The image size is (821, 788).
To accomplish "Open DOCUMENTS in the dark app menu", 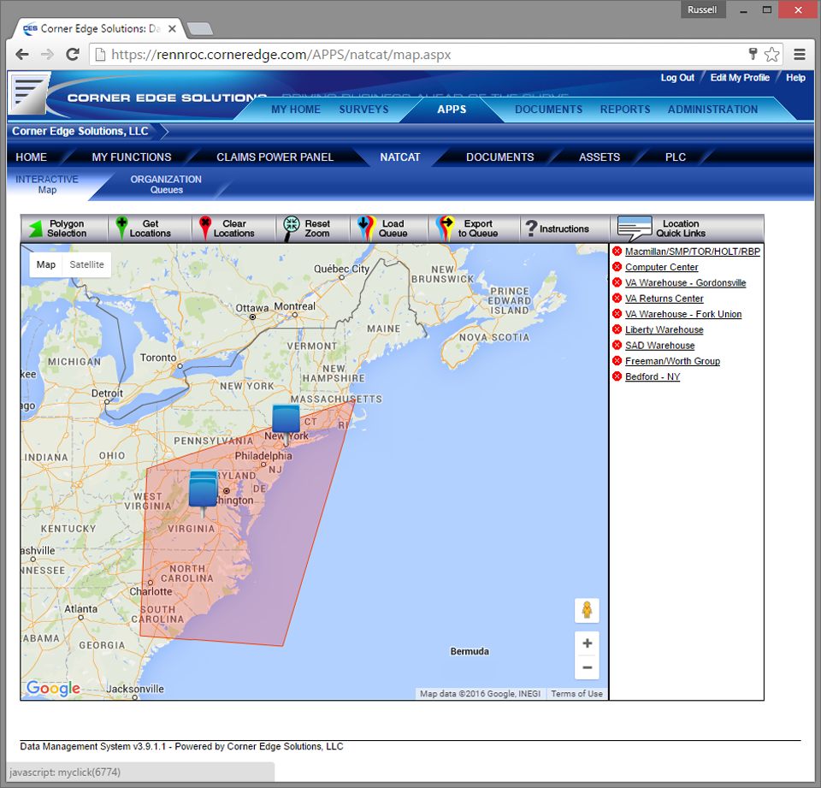I will [x=500, y=157].
